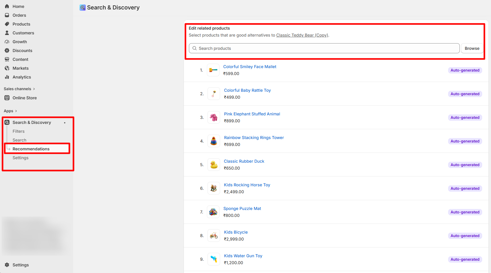Open Classic Rubber Duck thumbnail
The width and height of the screenshot is (491, 273).
pyautogui.click(x=214, y=165)
